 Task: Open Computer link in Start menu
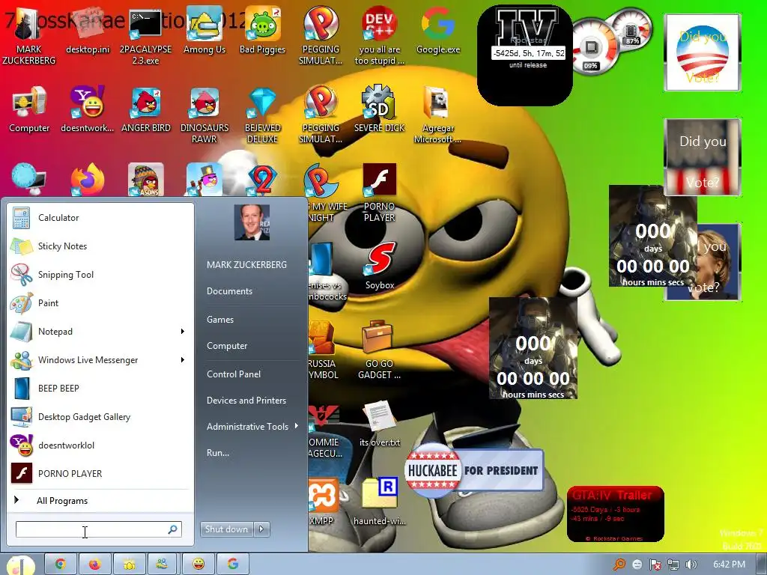pyautogui.click(x=227, y=346)
